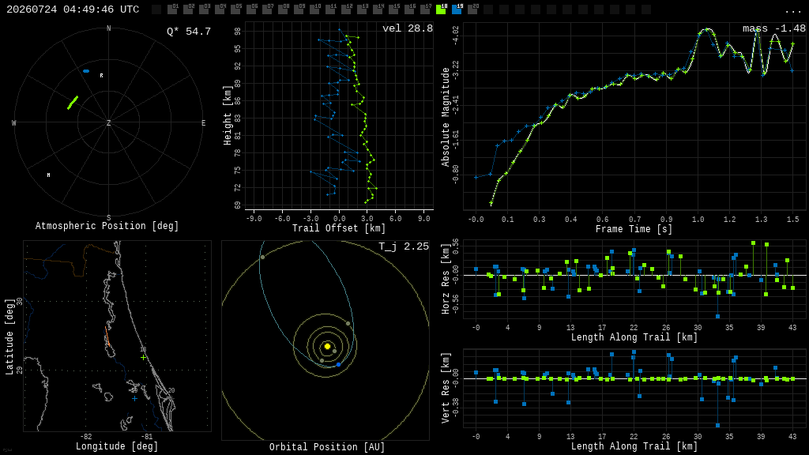Click the timestamp 20260724 04:49:46 UTC

[73, 9]
